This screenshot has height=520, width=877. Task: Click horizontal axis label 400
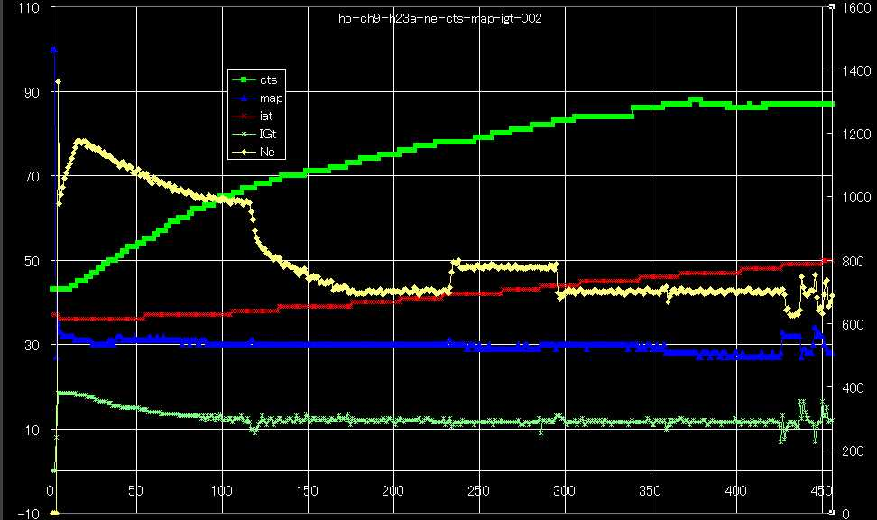coord(735,491)
